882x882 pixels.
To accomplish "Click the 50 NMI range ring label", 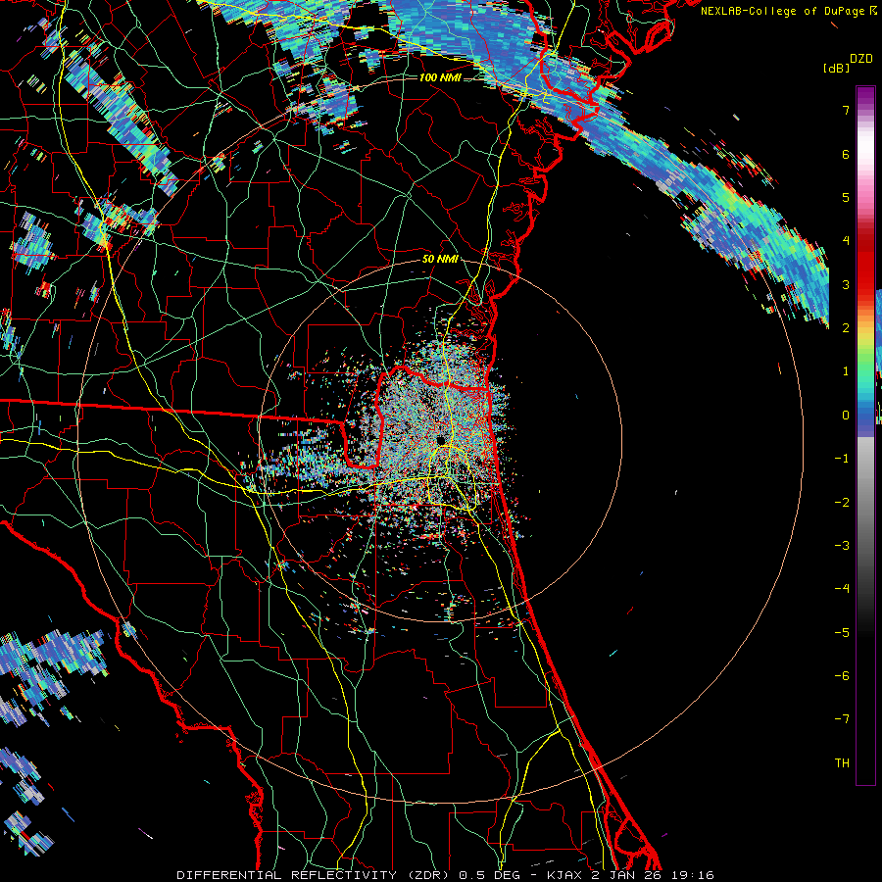I will pos(440,259).
